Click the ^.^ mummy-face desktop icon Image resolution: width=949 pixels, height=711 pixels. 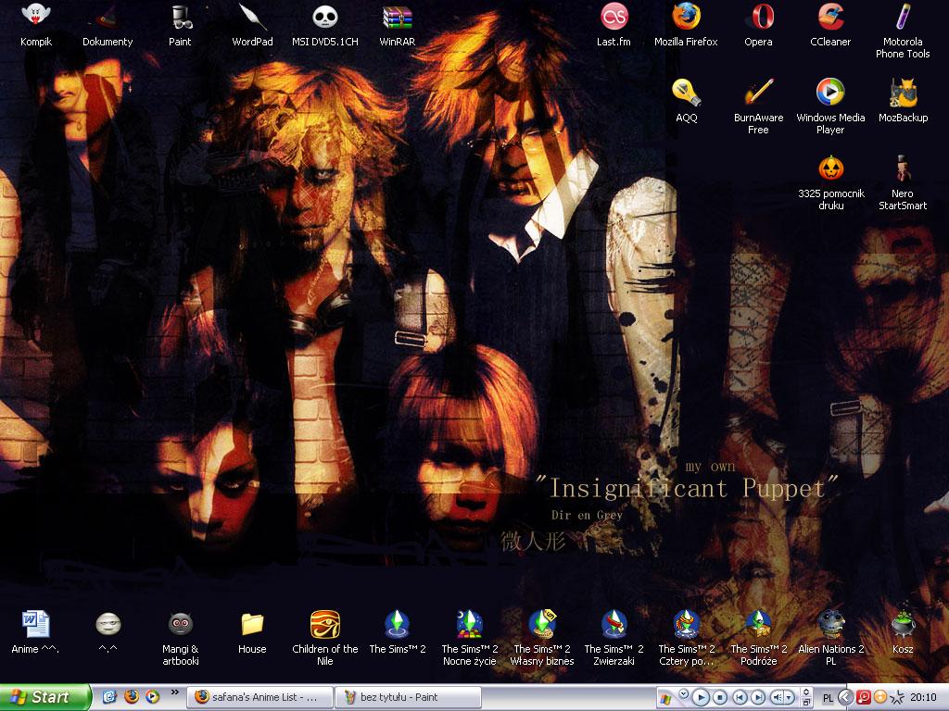[108, 632]
